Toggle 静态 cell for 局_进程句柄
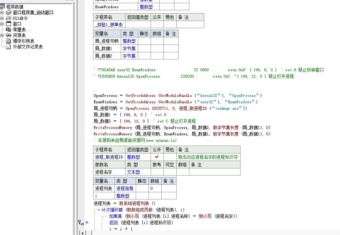 coord(144,41)
